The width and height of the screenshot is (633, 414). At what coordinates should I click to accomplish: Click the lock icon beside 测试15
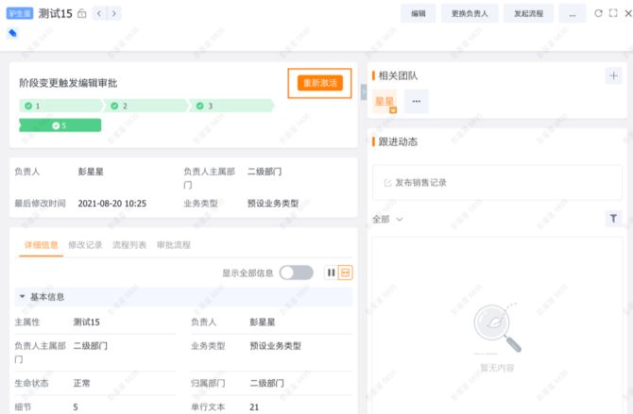pos(81,14)
